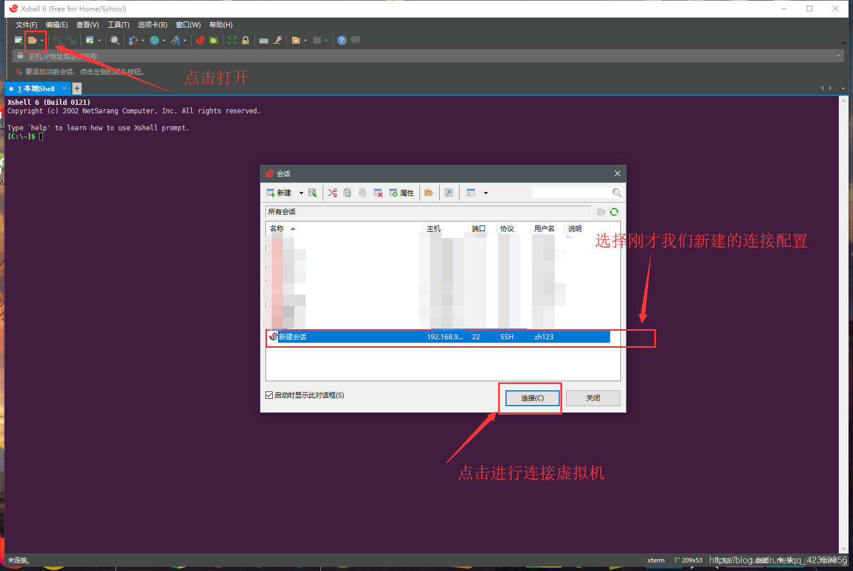This screenshot has width=853, height=571.
Task: Expand the font icon dropdown arrow
Action: click(x=185, y=40)
